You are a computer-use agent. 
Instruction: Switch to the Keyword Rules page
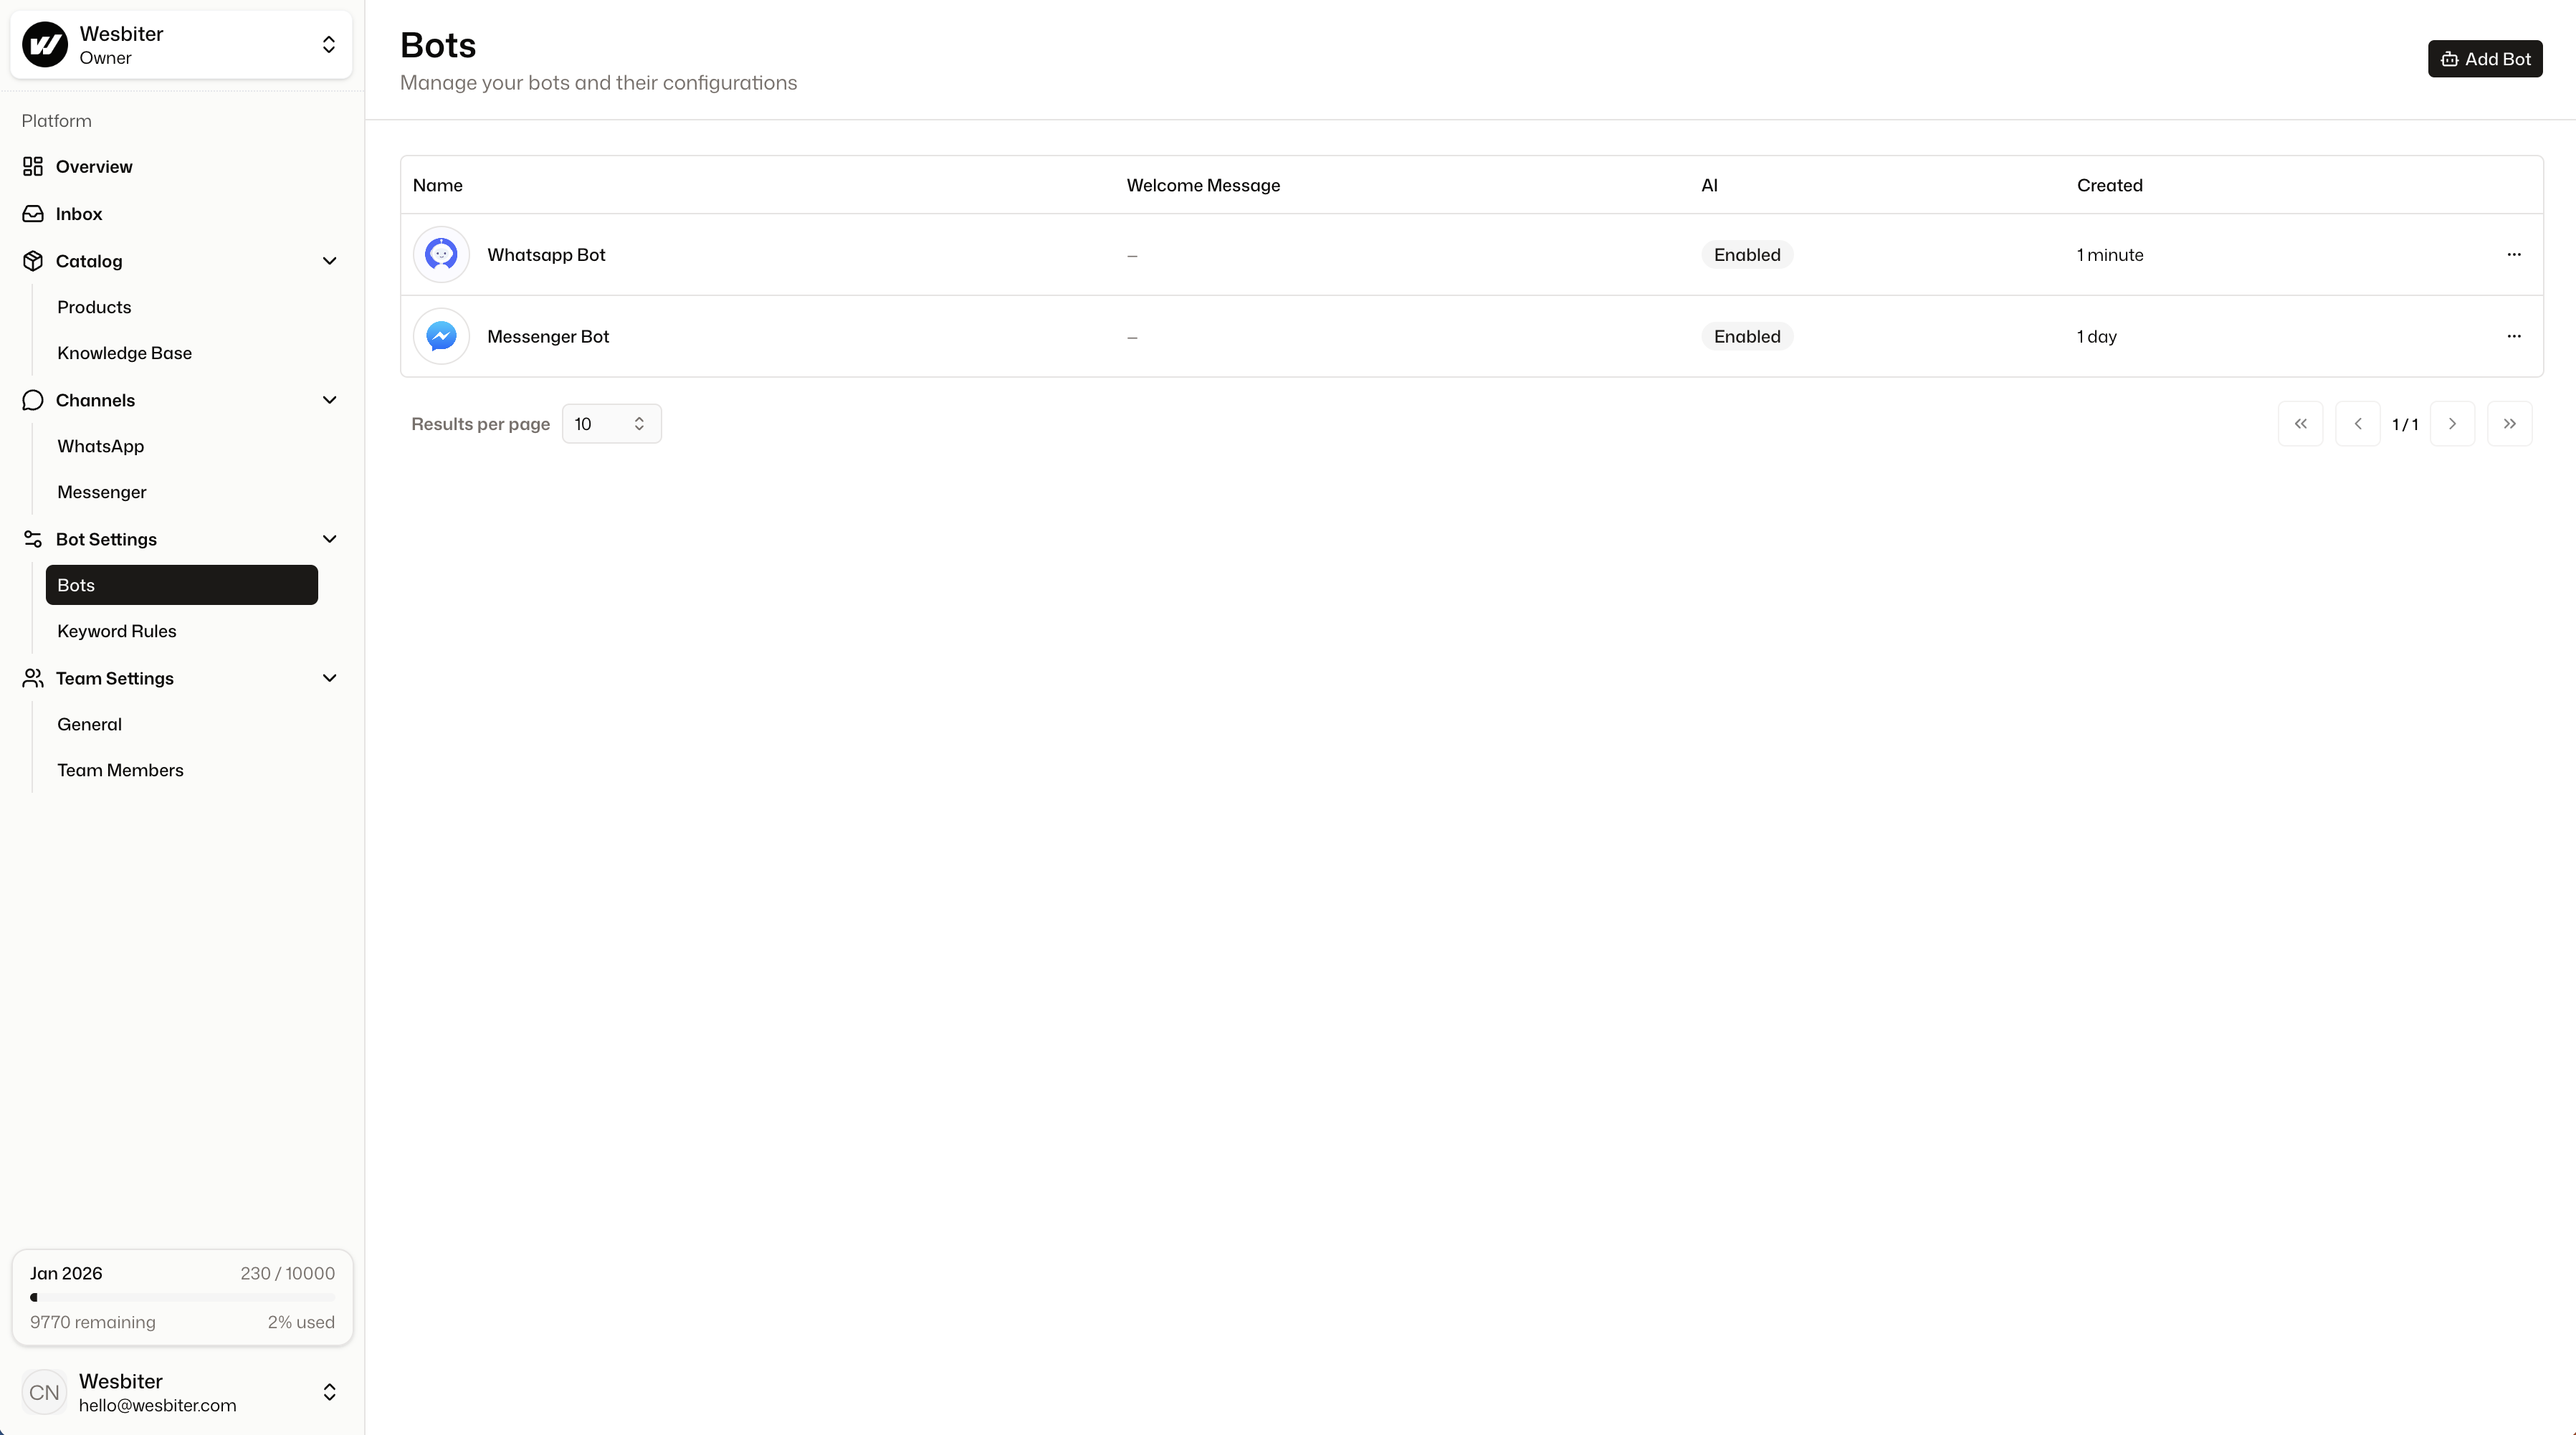116,631
